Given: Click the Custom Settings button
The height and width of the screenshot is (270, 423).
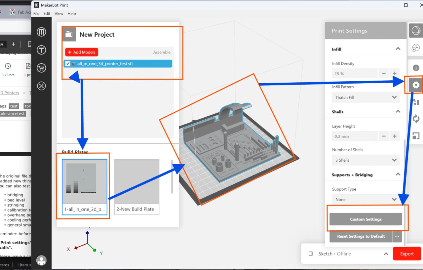Looking at the screenshot, I should coord(365,219).
